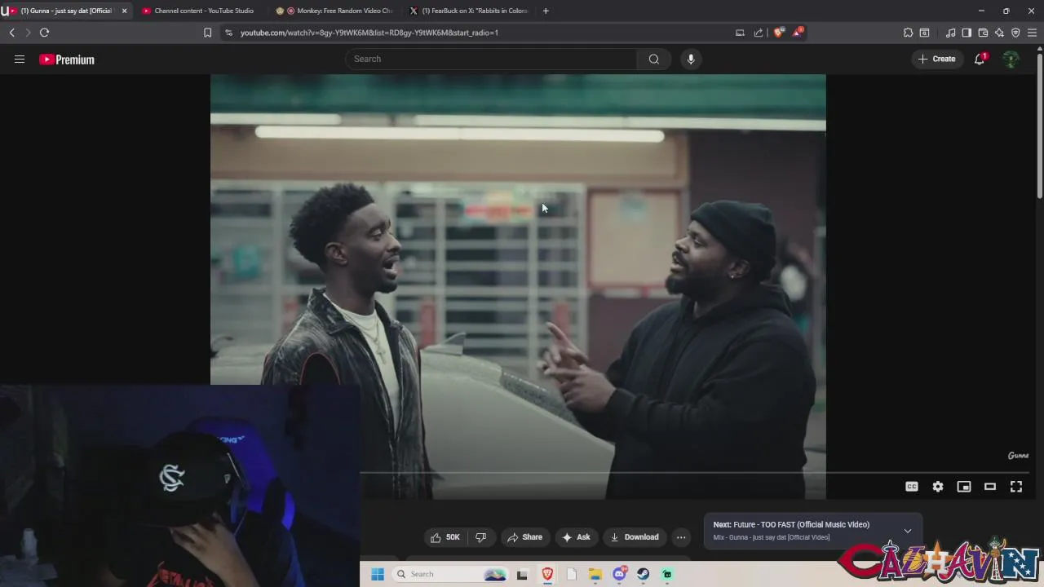Open YouTube notifications bell
The image size is (1044, 587).
pyautogui.click(x=980, y=59)
